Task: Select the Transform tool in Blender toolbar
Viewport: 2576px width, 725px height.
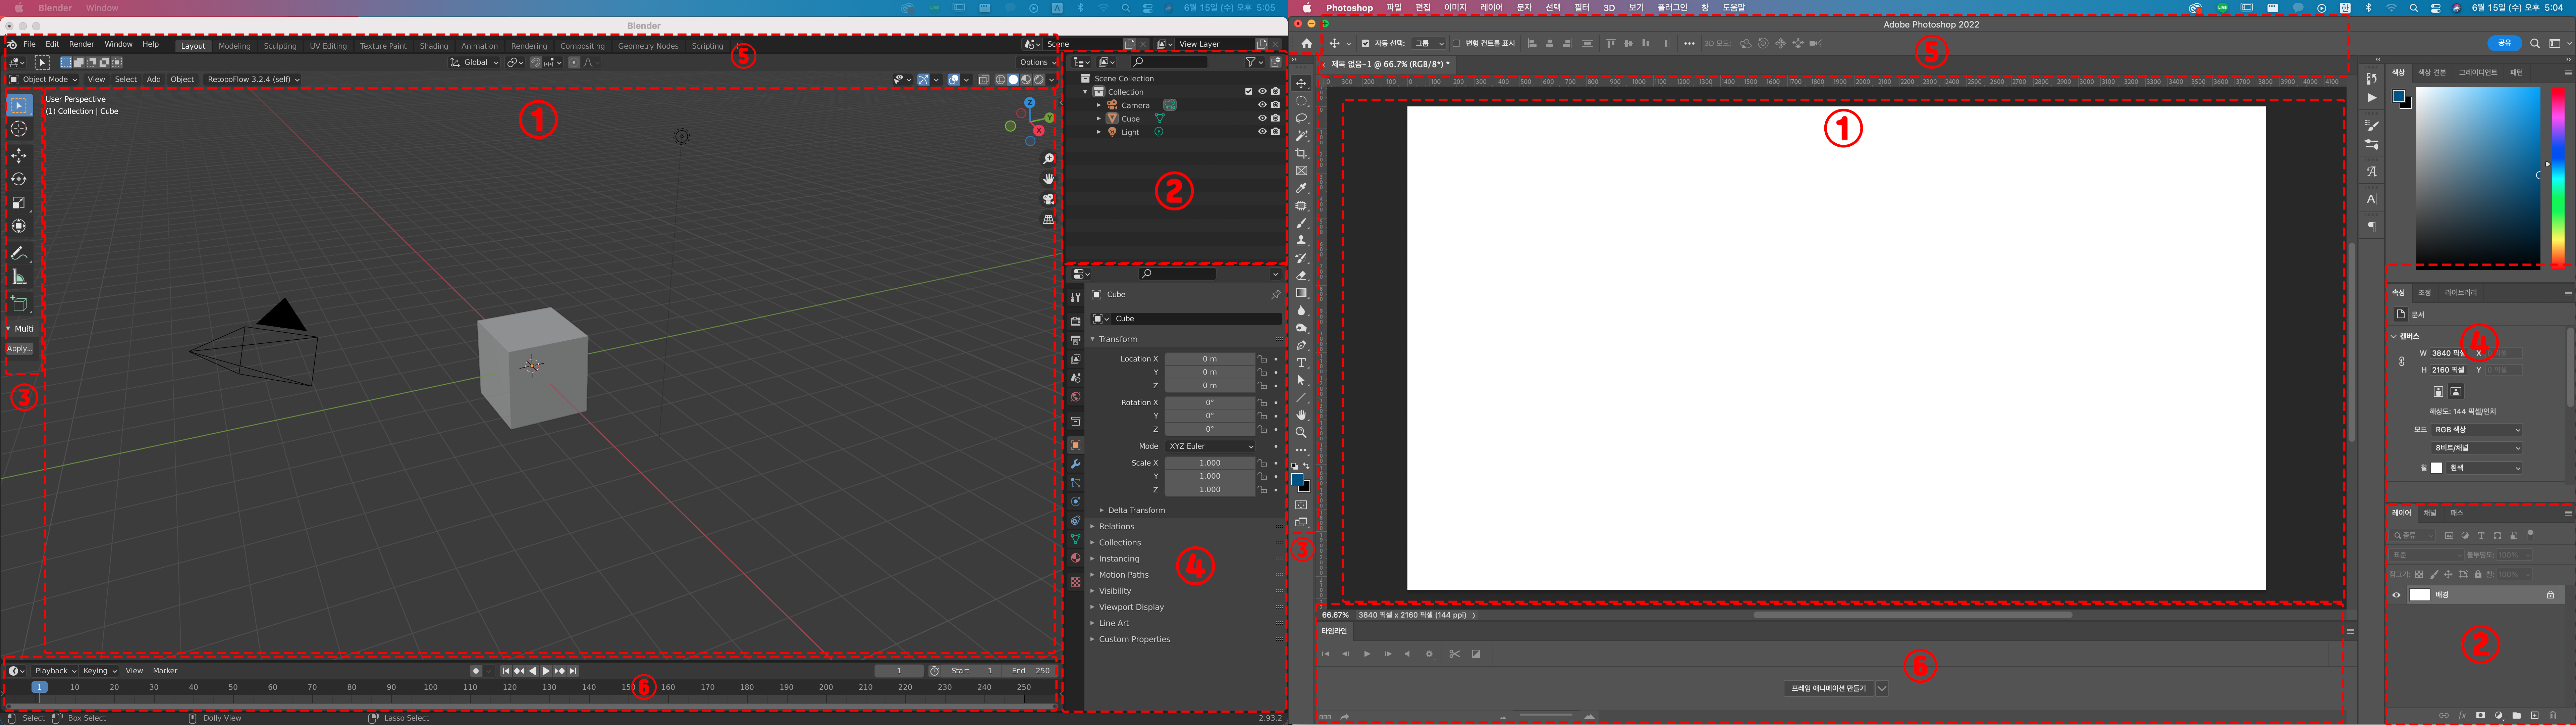Action: click(x=19, y=226)
